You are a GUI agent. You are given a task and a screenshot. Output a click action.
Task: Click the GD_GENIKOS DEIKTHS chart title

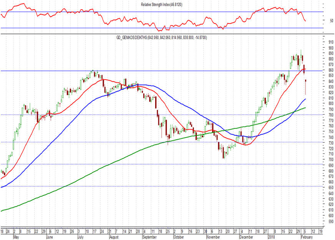point(161,38)
